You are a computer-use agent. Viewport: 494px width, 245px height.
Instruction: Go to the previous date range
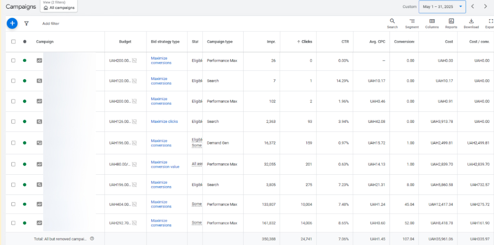[x=472, y=7]
